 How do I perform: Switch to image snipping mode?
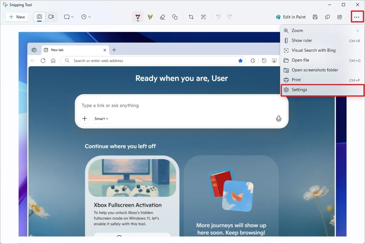(x=39, y=17)
